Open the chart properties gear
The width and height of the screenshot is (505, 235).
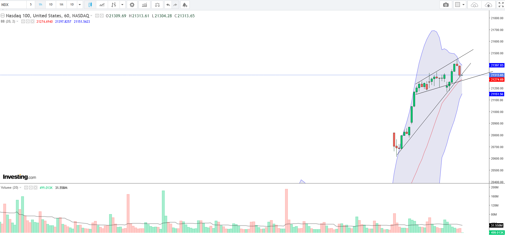[132, 5]
